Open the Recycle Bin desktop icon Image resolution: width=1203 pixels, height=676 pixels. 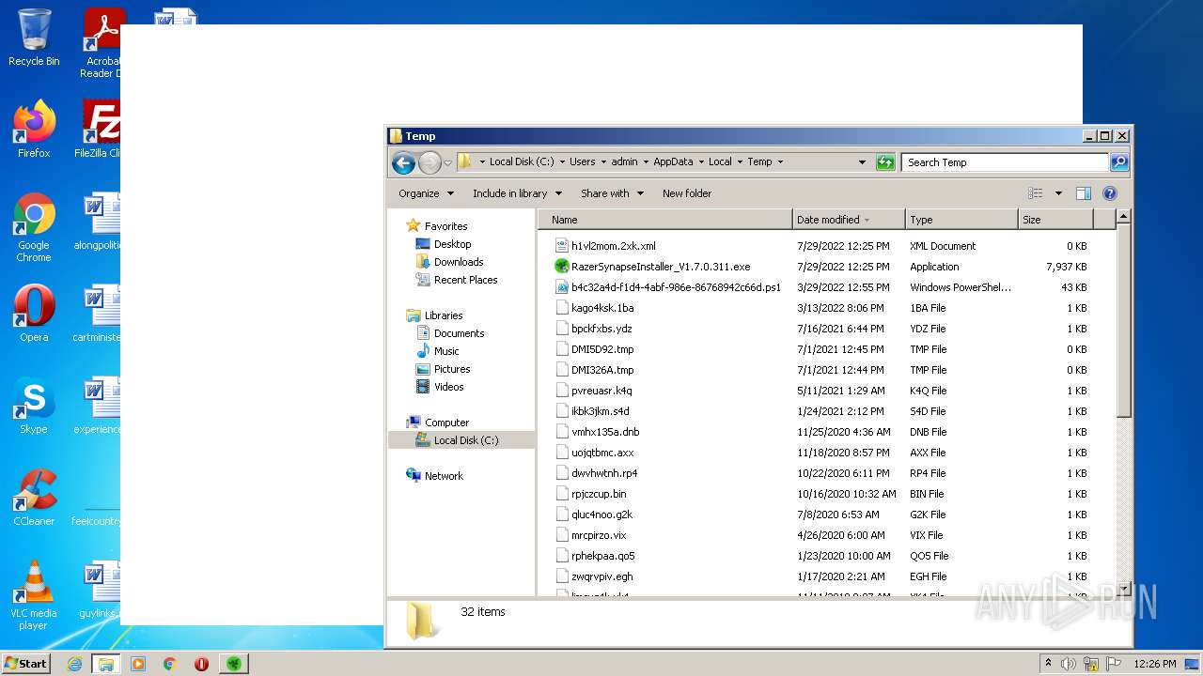34,38
